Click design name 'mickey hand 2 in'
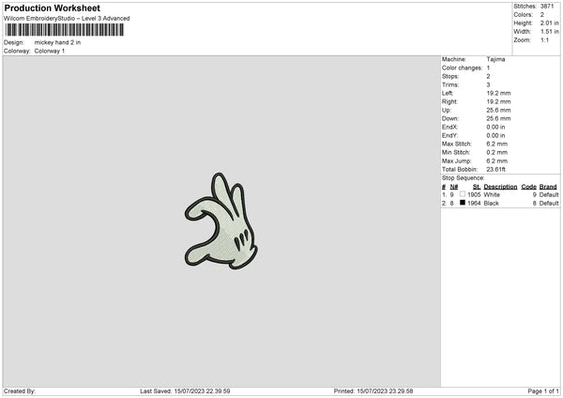563x398 pixels. [57, 42]
